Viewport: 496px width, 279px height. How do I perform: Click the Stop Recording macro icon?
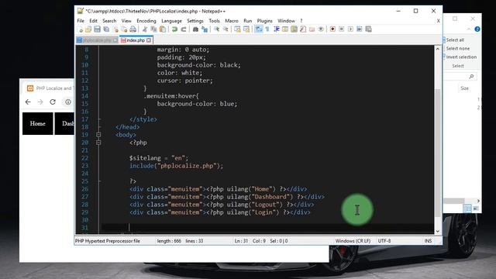[341, 29]
